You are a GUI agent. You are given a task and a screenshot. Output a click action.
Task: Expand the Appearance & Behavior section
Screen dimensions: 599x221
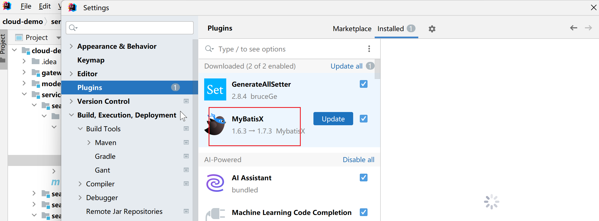71,46
